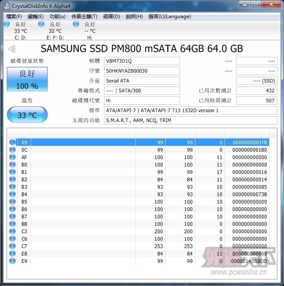Image resolution: width=284 pixels, height=286 pixels.
Task: Open the 佈景主題(T) menu
Action: point(84,16)
